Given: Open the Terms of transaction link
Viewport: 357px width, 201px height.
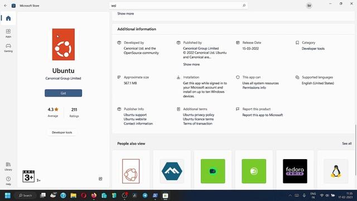Looking at the screenshot, I should pyautogui.click(x=197, y=123).
